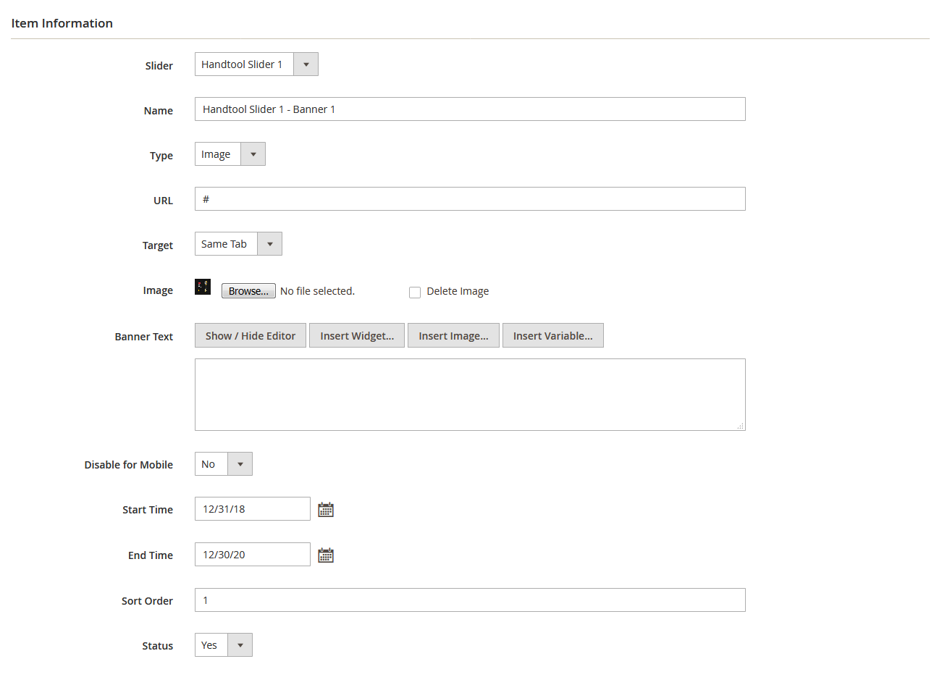
Task: Open the Type dropdown showing Image
Action: [253, 154]
